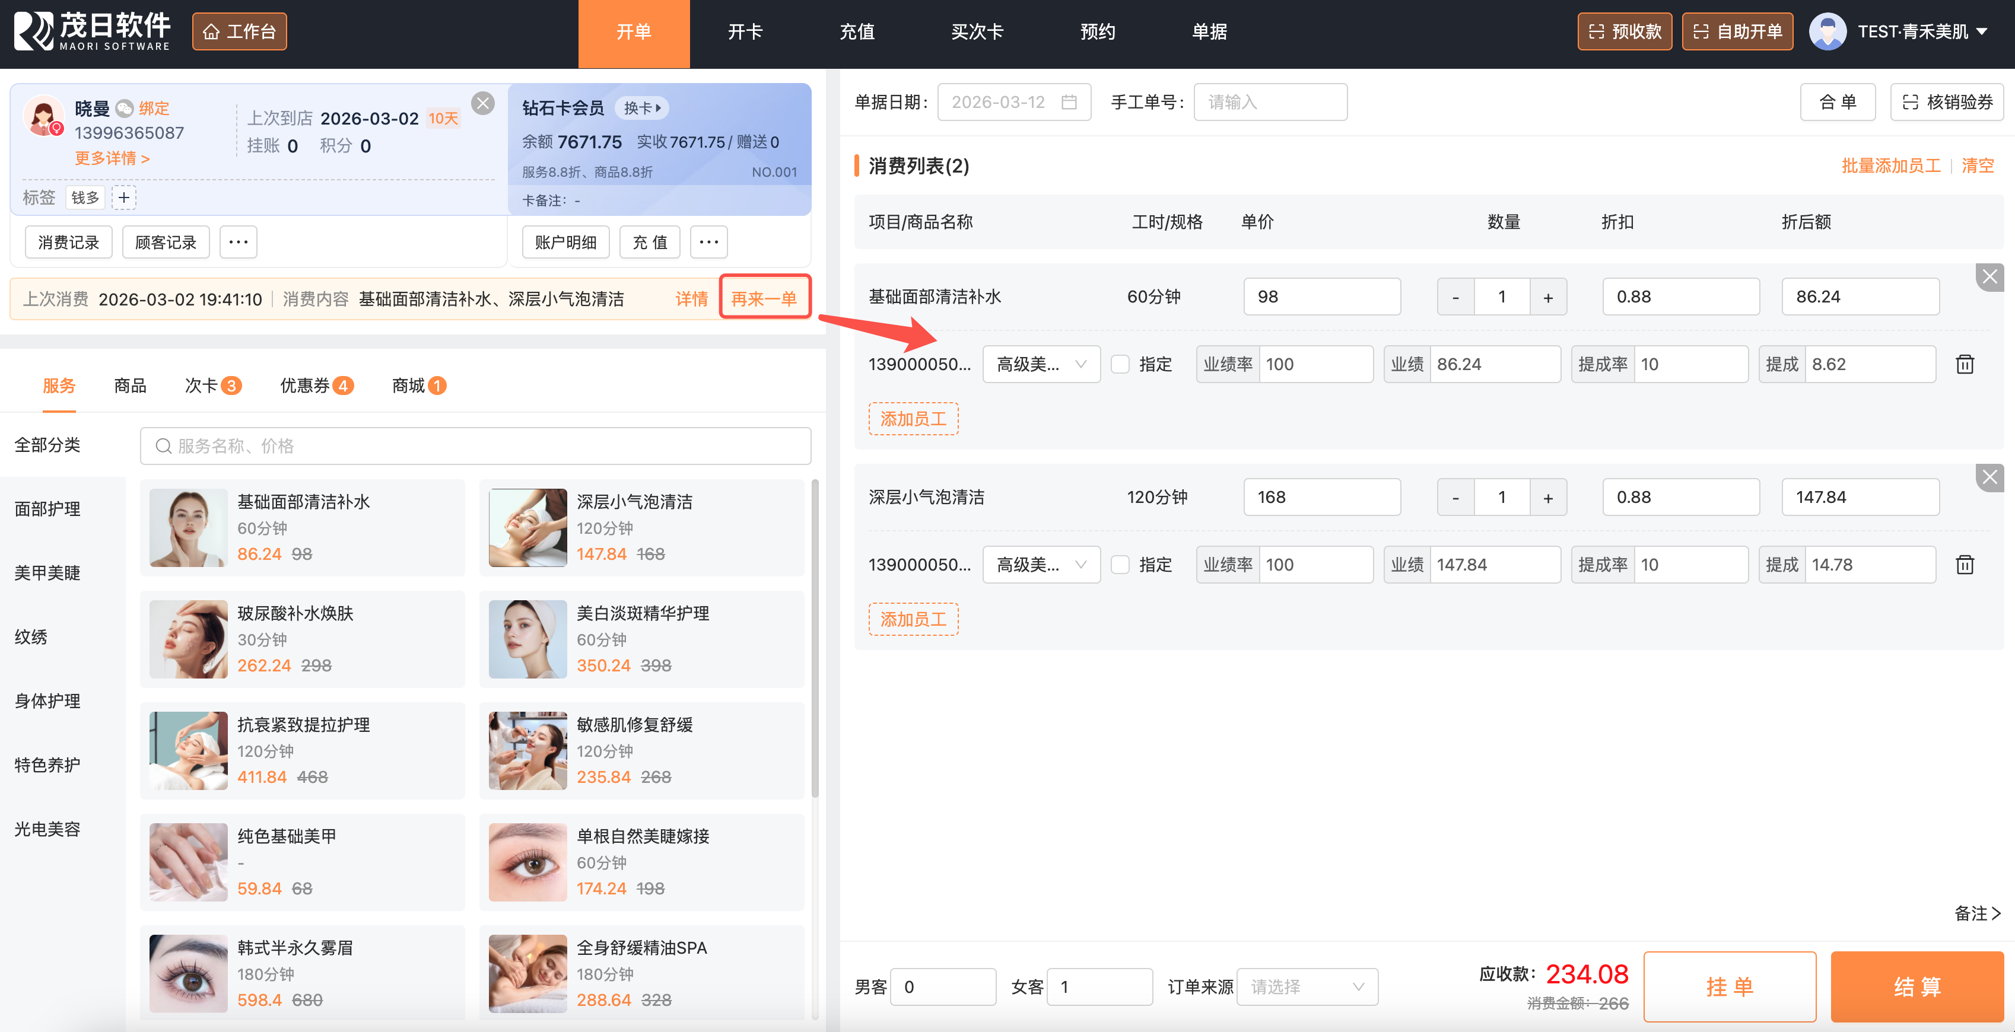Add a new customer tag with plus icon

coord(123,197)
